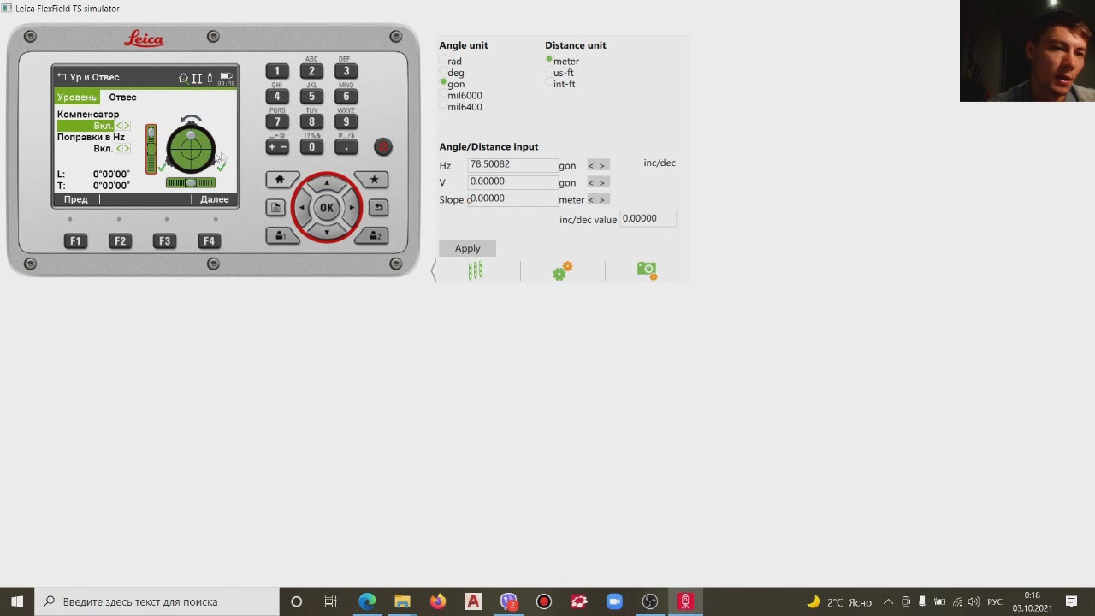This screenshot has height=616, width=1095.
Task: Click the F4 function key
Action: point(209,241)
